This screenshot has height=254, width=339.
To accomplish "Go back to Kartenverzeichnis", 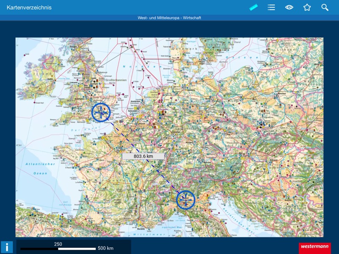I will click(x=29, y=7).
